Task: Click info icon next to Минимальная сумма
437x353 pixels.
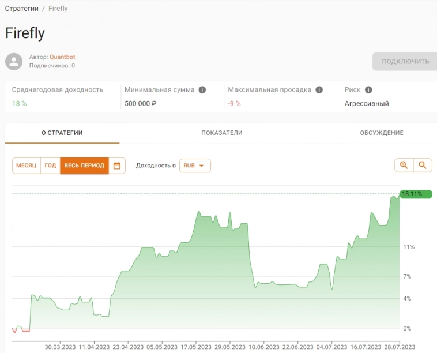Action: click(202, 90)
